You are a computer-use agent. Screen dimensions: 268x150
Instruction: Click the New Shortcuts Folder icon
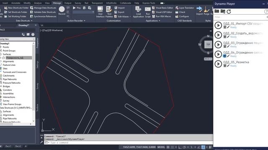[x=6, y=8]
